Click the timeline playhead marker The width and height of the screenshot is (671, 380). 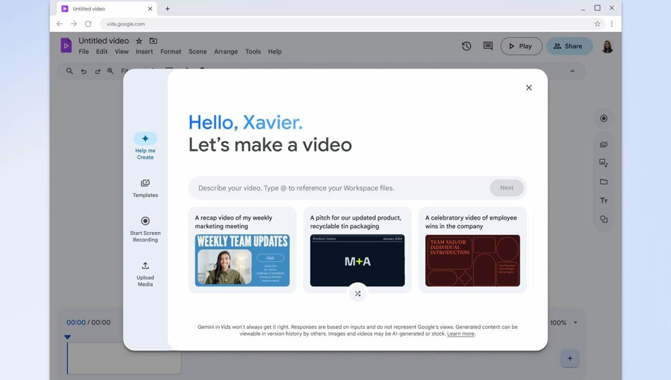[x=68, y=337]
